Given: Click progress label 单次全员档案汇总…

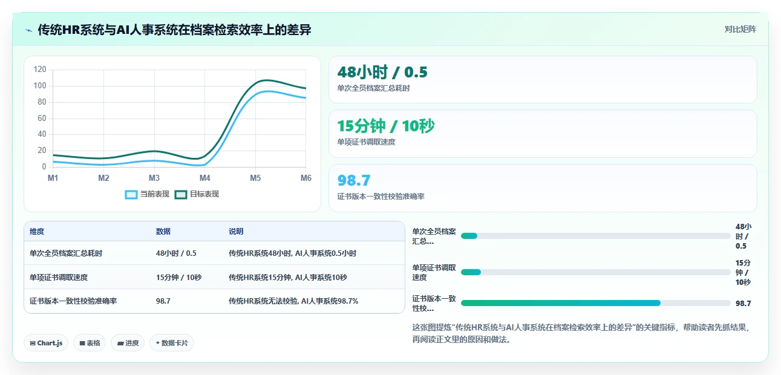Looking at the screenshot, I should click(434, 236).
